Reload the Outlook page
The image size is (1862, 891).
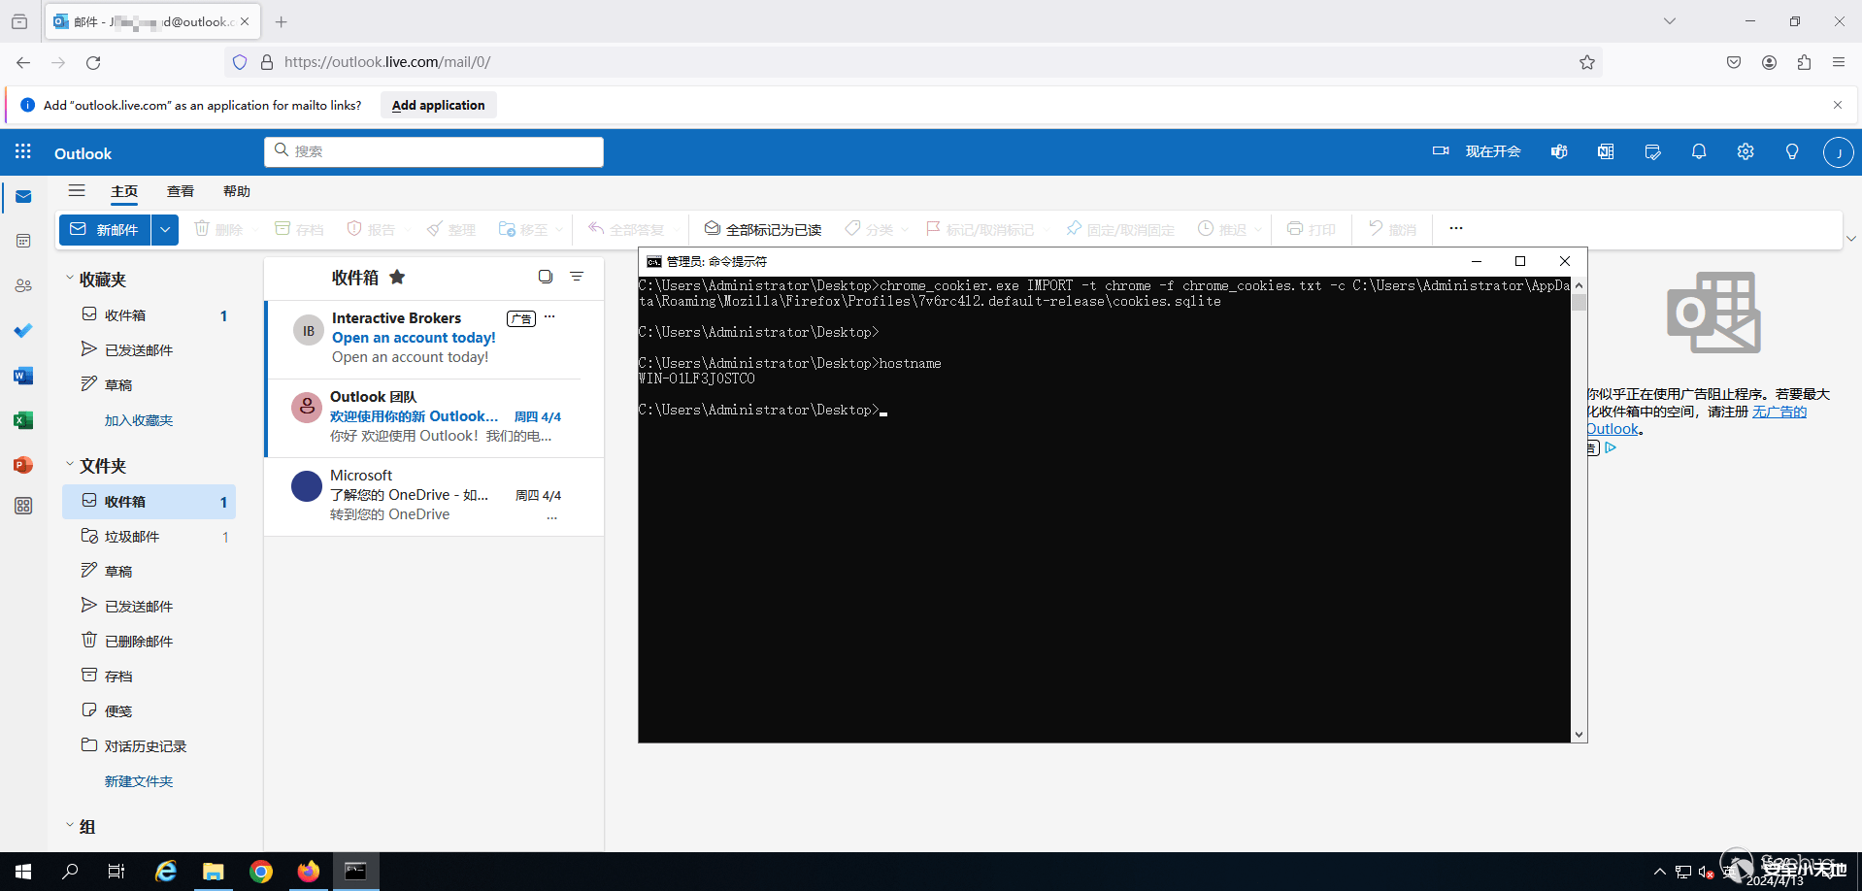93,62
